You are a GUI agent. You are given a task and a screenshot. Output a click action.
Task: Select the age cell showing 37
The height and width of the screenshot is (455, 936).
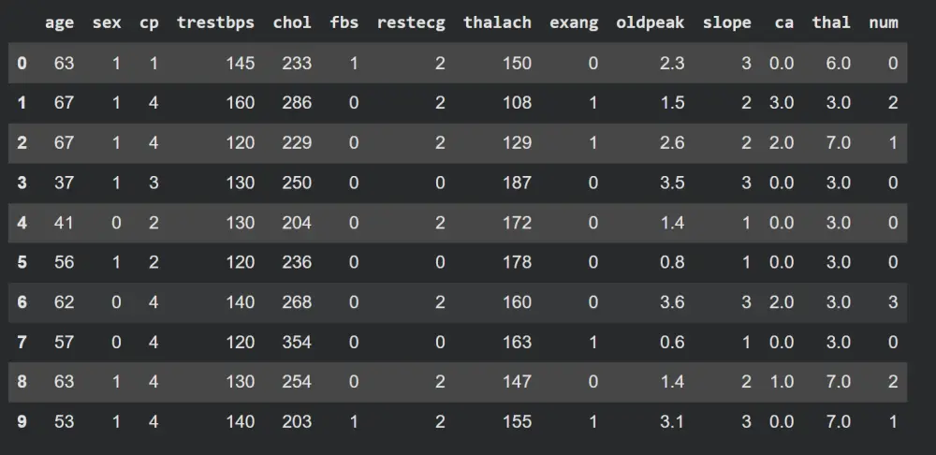tap(64, 183)
